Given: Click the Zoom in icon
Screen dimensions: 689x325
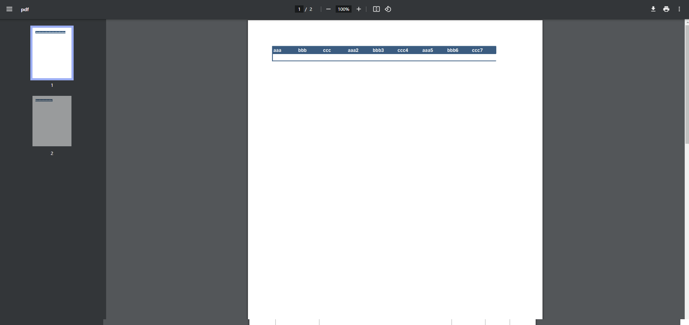Looking at the screenshot, I should (359, 9).
